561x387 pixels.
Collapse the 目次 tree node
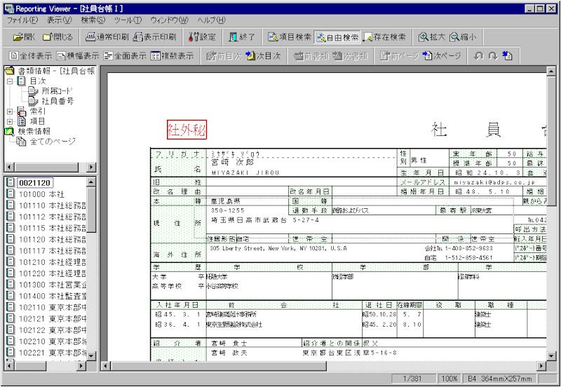[x=10, y=81]
